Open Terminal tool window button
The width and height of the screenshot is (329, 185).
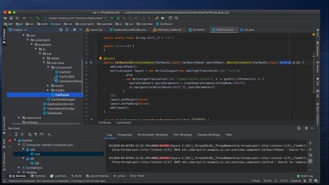(x=38, y=176)
